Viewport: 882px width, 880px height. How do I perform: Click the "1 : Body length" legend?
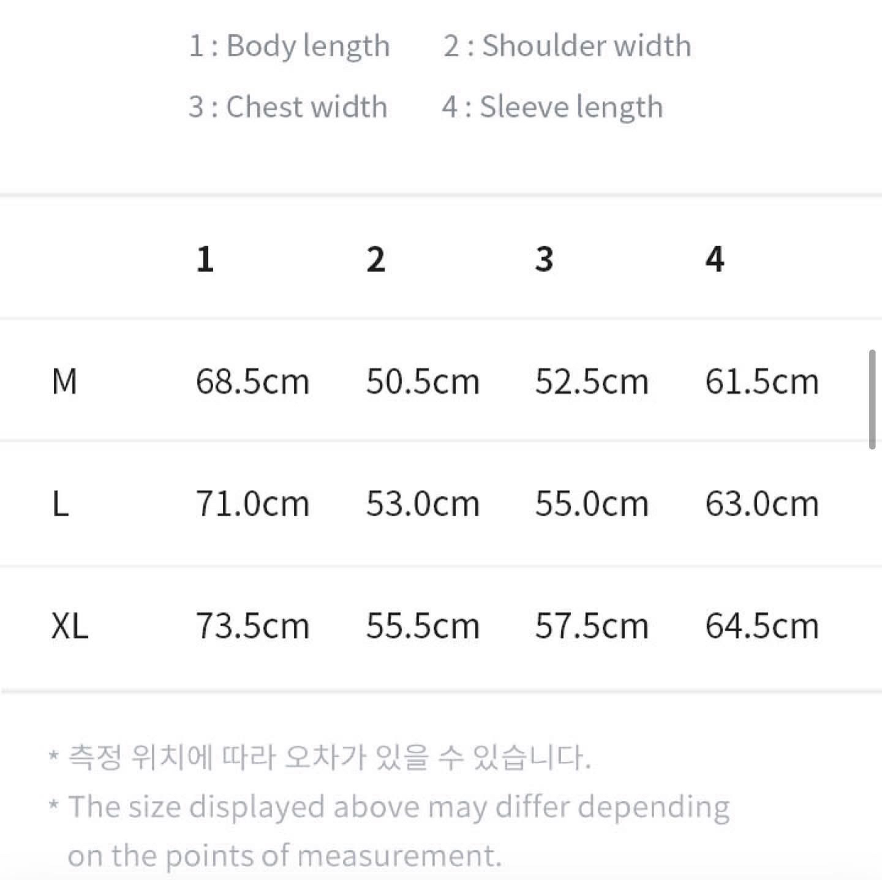pos(289,46)
